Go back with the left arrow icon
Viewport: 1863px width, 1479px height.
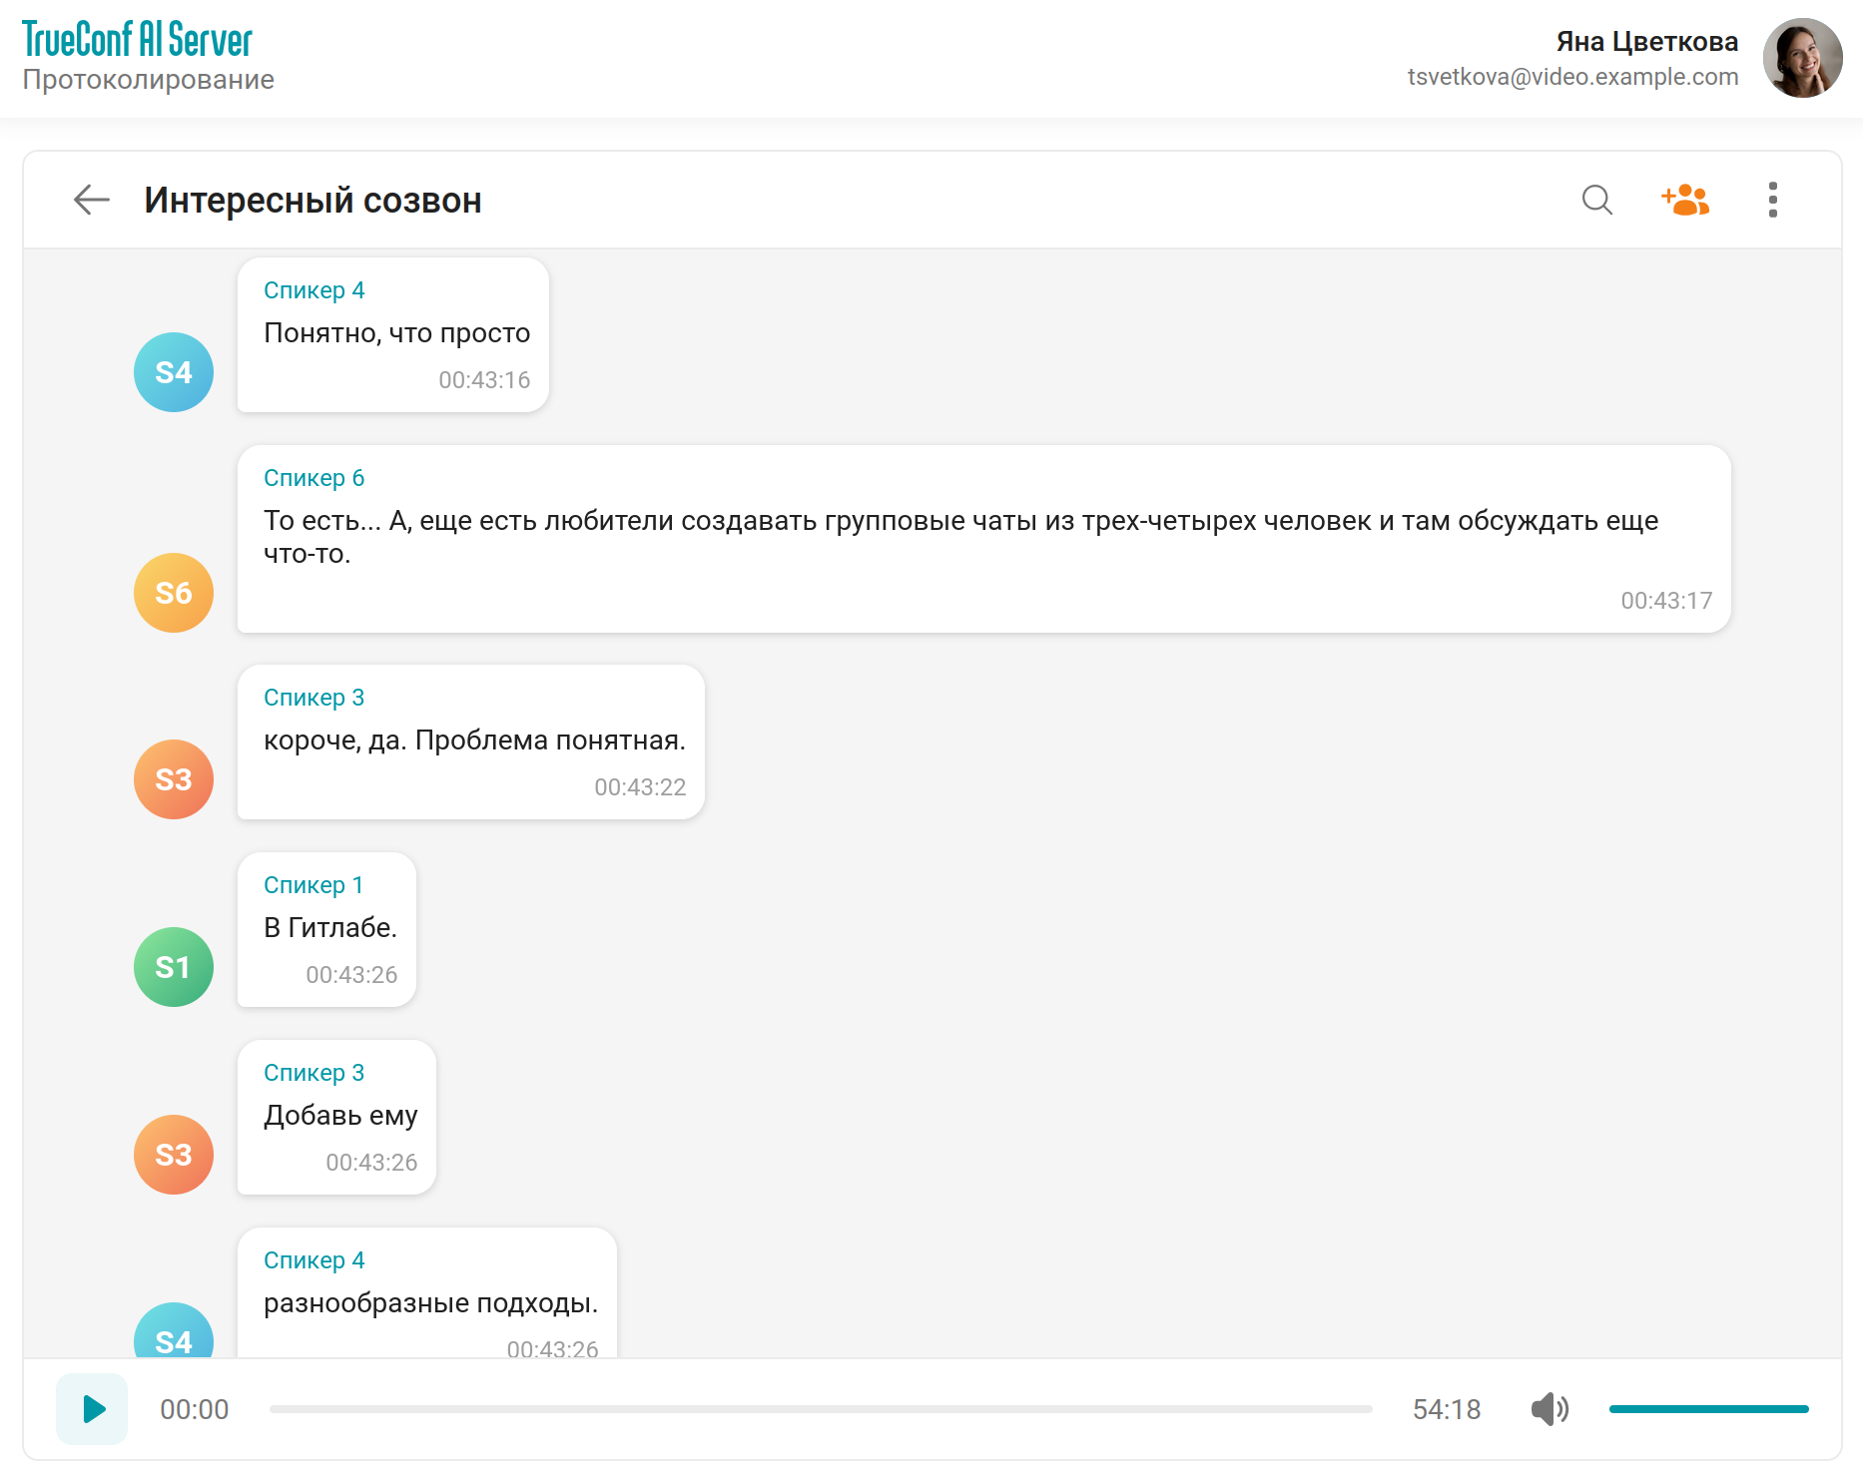coord(92,200)
